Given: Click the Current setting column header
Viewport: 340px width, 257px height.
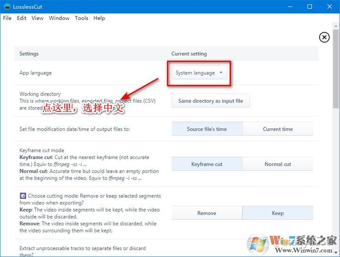Looking at the screenshot, I should click(189, 53).
